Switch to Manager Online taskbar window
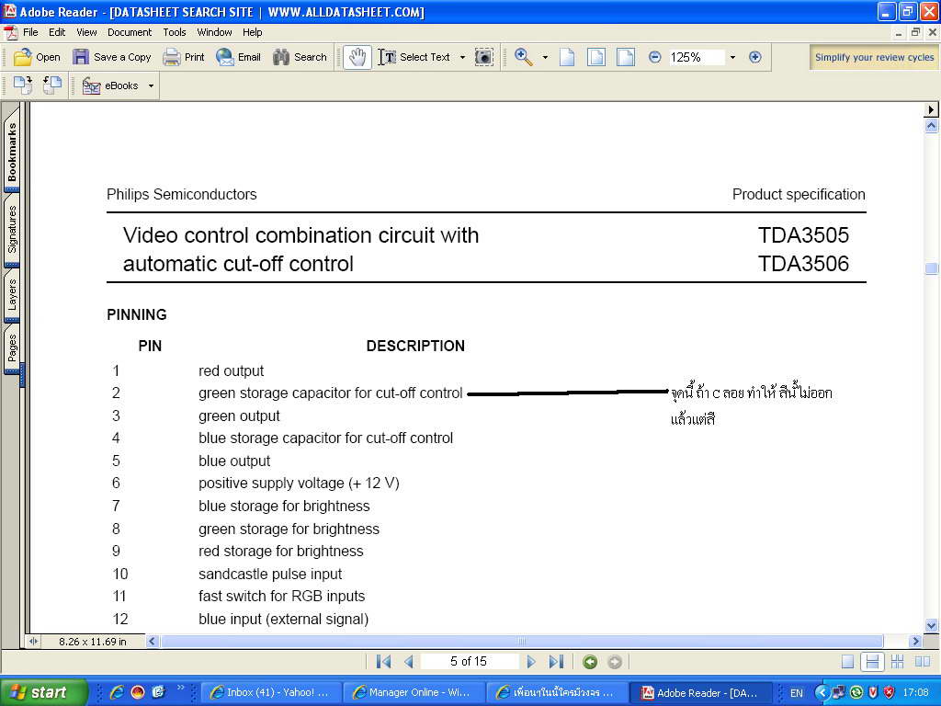The height and width of the screenshot is (706, 941). 413,692
